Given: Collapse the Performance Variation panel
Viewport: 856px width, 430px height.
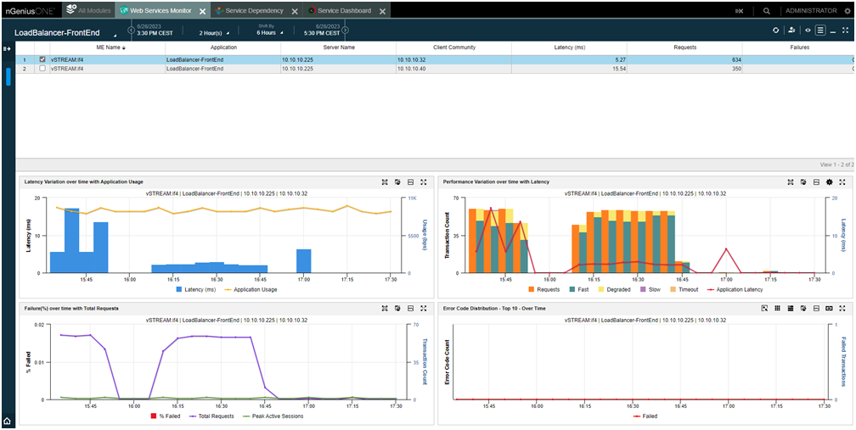Looking at the screenshot, I should (816, 182).
